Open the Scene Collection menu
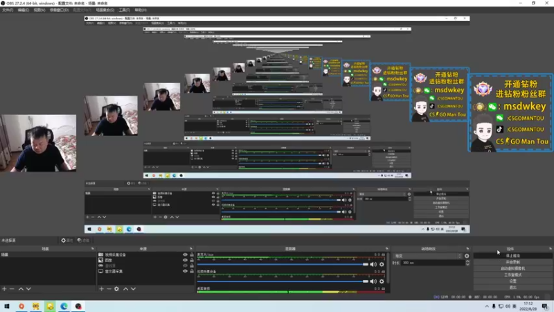Screen dimensions: 554x312 [x=105, y=10]
